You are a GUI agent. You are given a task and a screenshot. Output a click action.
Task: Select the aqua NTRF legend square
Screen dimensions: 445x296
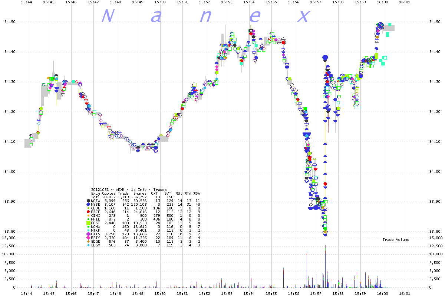[x=88, y=230]
